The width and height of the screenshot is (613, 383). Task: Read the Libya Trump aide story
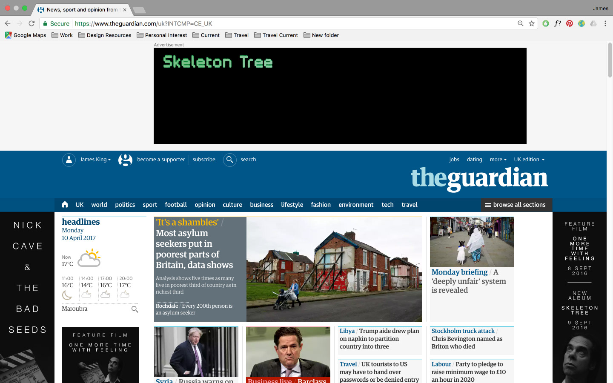coord(379,339)
